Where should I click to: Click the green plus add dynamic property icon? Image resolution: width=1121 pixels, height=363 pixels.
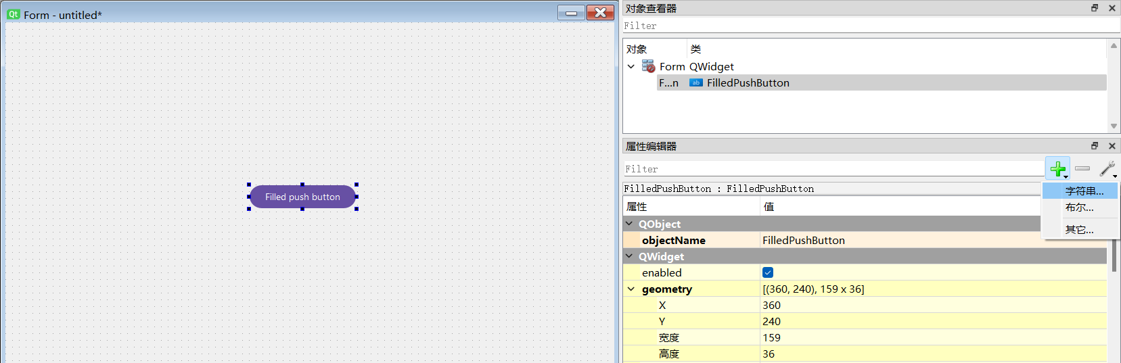[x=1057, y=168]
